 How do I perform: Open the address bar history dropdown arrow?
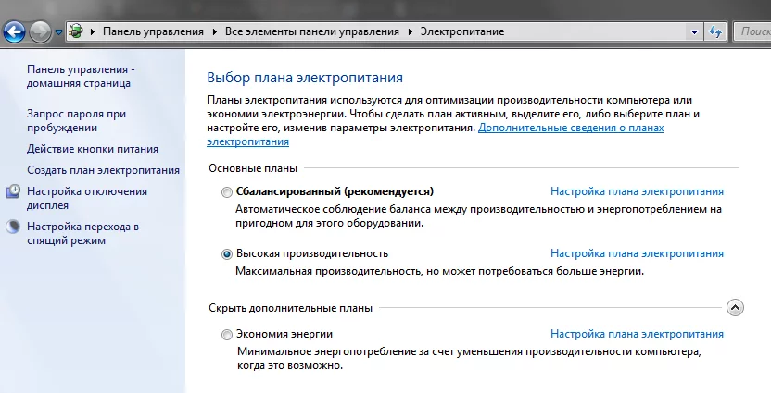tap(695, 31)
